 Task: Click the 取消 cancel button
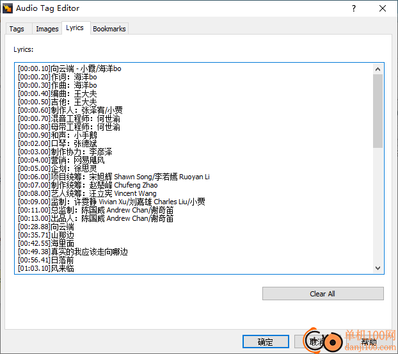[317, 342]
